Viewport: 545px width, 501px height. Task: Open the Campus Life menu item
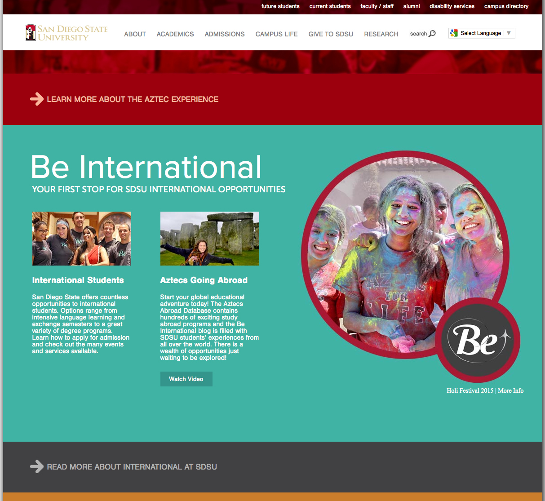pyautogui.click(x=276, y=34)
